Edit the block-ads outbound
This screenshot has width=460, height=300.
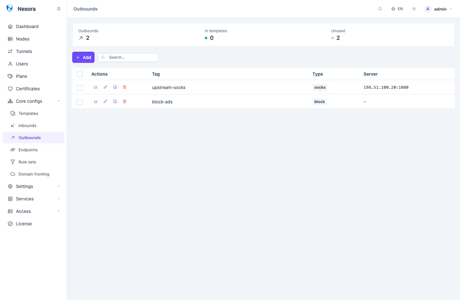pos(105,101)
